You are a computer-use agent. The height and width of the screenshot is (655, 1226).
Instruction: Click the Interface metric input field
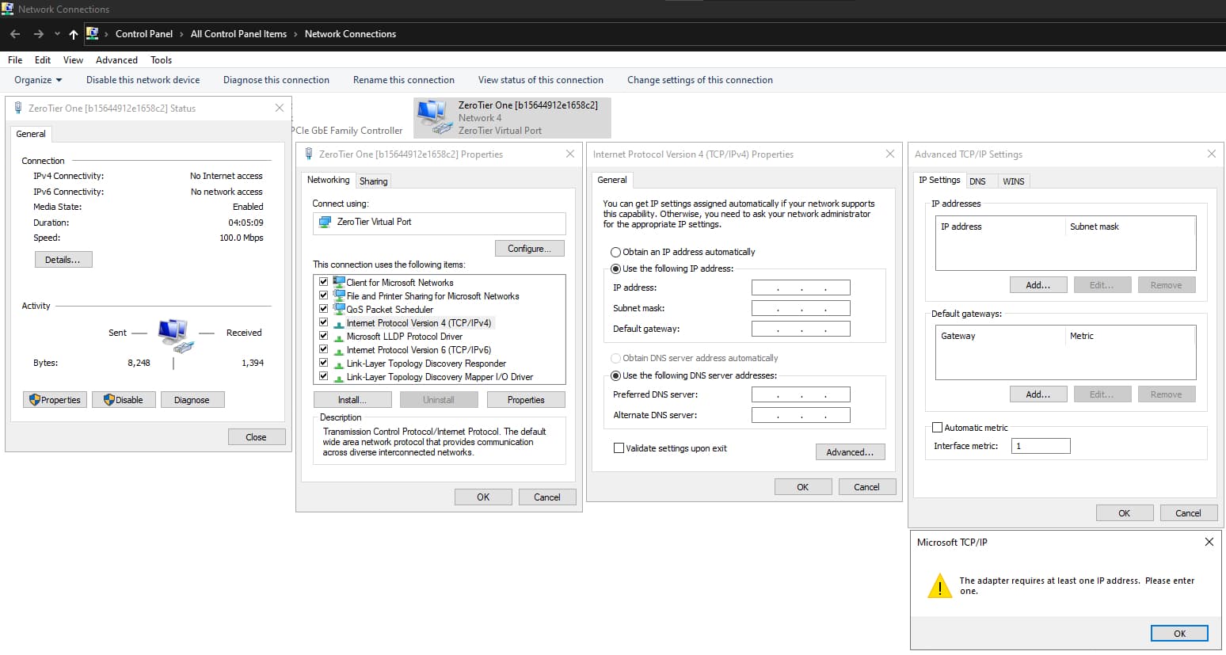1040,446
